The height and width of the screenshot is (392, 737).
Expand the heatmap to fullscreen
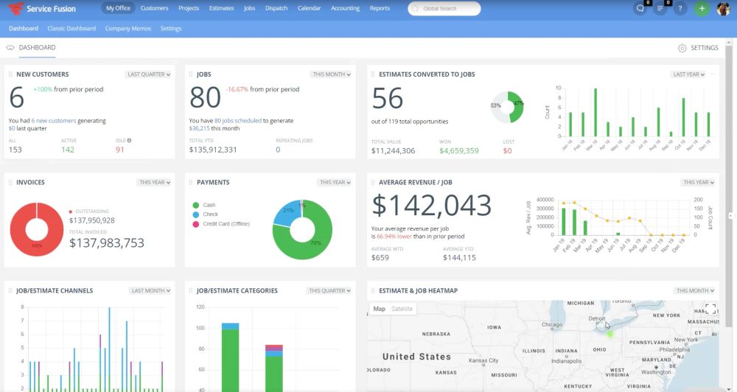(x=710, y=309)
